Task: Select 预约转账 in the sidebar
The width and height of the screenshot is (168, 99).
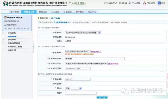Action: tap(12, 40)
